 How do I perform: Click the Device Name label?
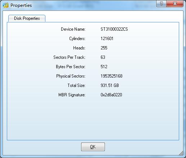click(x=73, y=29)
